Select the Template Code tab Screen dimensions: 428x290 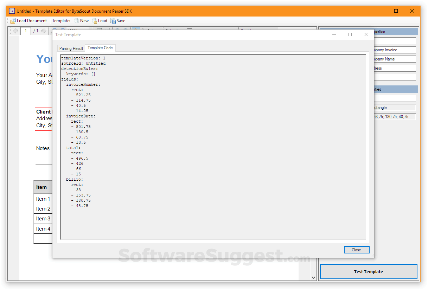click(x=100, y=48)
